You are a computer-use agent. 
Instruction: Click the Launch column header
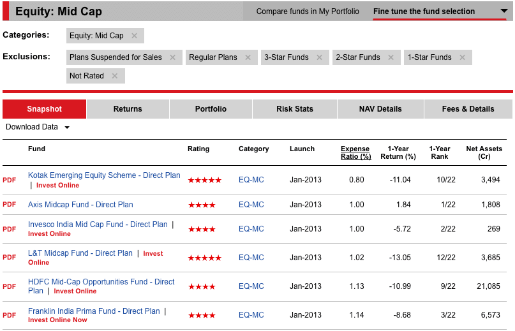[302, 149]
